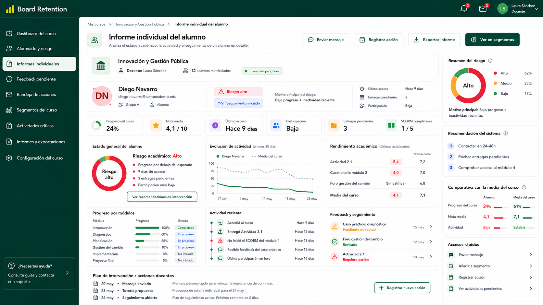The image size is (543, 305).
Task: Click Recomendación del sistema info icon
Action: (x=506, y=133)
